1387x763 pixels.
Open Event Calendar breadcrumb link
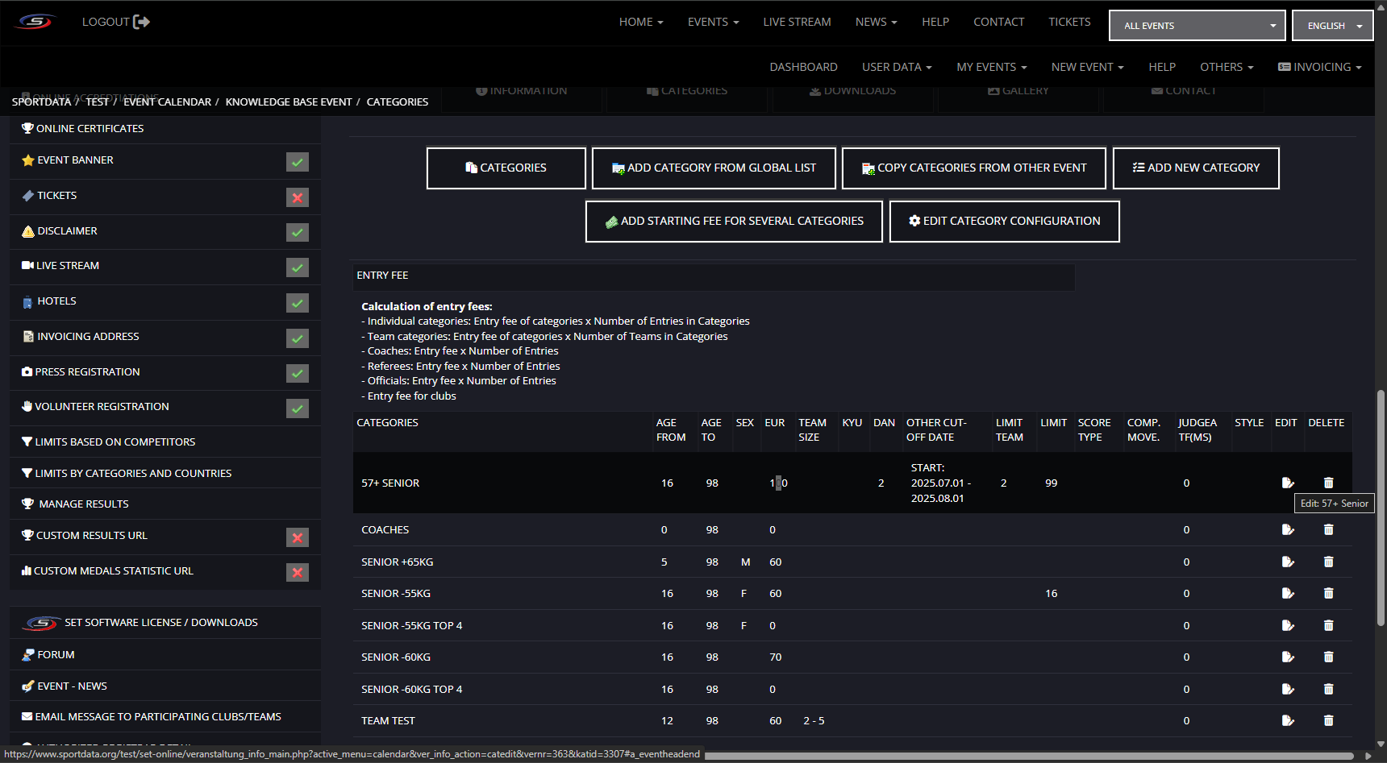[167, 102]
